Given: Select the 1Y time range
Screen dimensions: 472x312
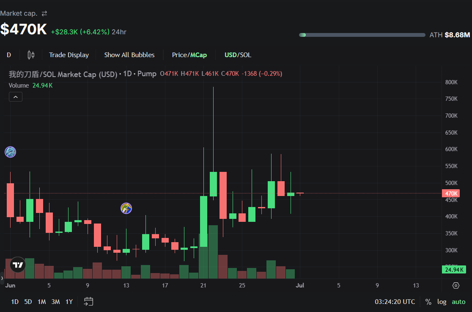Looking at the screenshot, I should [69, 302].
